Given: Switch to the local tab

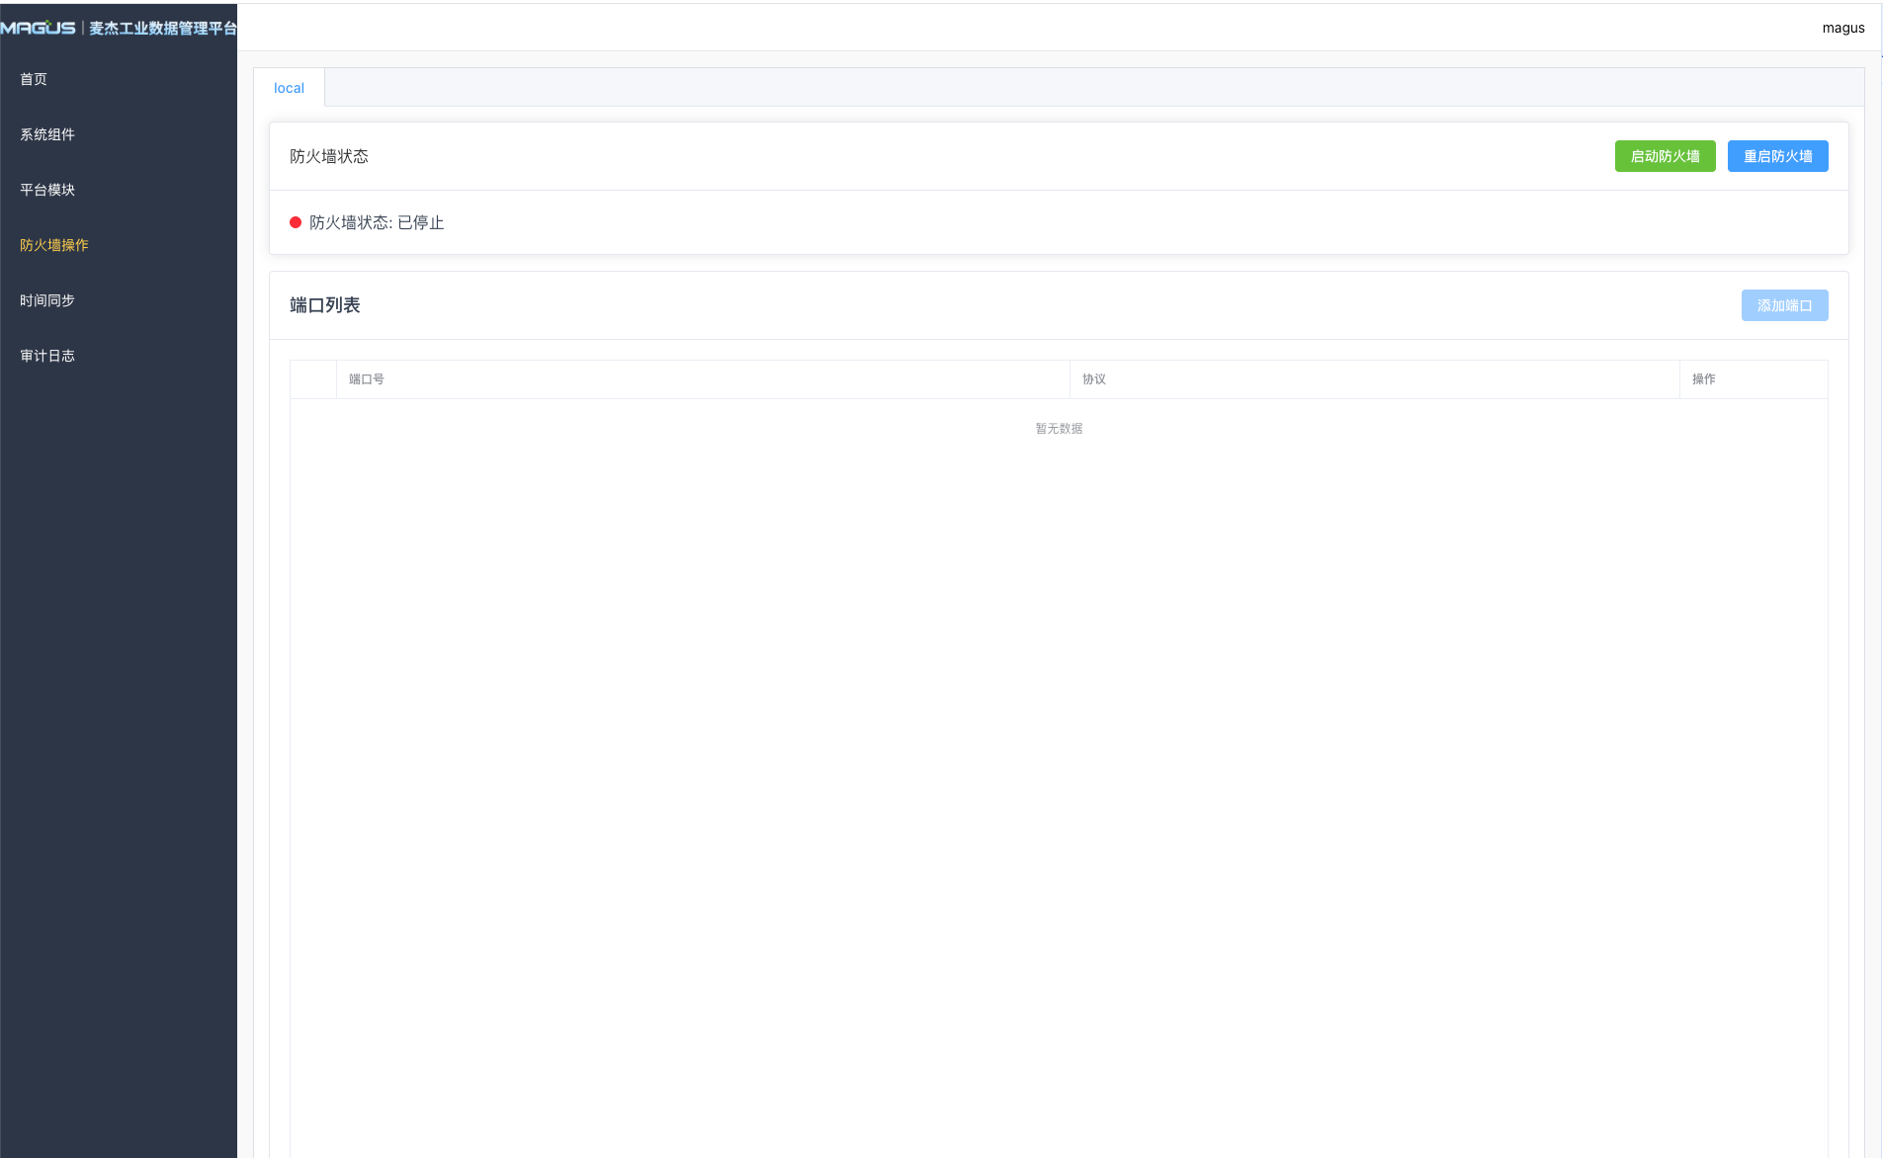Looking at the screenshot, I should [289, 88].
